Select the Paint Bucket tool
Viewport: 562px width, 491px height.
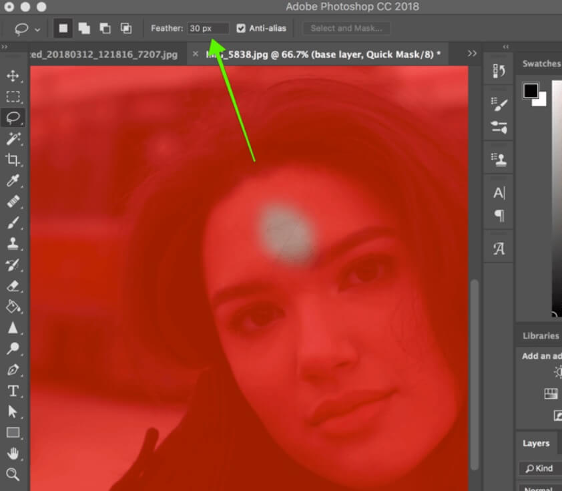[x=13, y=307]
